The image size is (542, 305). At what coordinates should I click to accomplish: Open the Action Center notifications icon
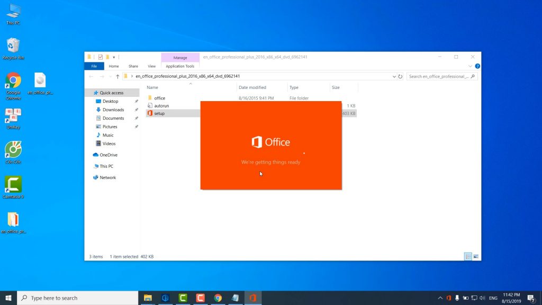[531, 298]
